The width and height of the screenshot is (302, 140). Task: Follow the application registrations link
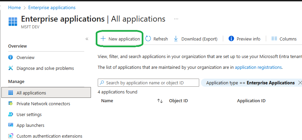pyautogui.click(x=258, y=67)
